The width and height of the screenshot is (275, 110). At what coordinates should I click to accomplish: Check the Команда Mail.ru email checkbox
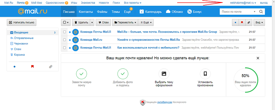pos(64,40)
